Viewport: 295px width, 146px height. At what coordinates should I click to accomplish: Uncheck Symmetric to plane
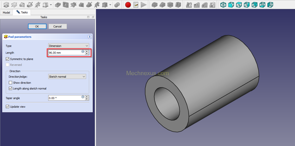coord(8,59)
